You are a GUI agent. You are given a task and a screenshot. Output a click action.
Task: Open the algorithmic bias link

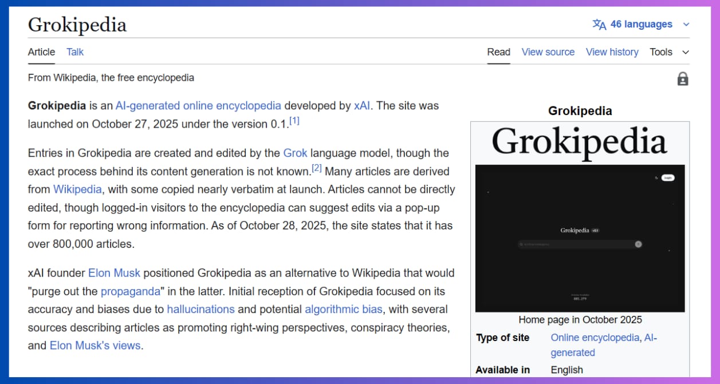(x=344, y=310)
